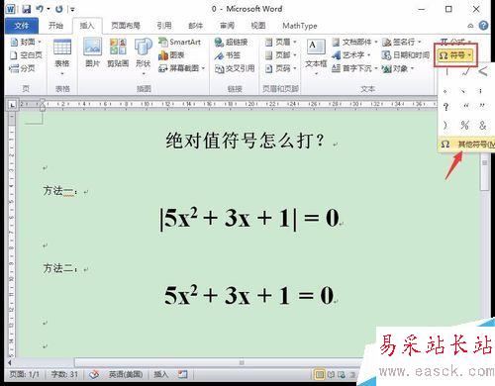Open the 审阅 (Review) tab
The width and height of the screenshot is (495, 386).
point(227,26)
